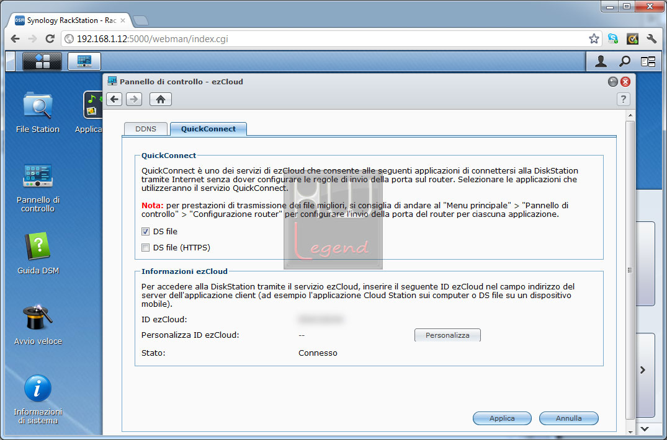Minimize the Pannello di controllo window

(612, 82)
